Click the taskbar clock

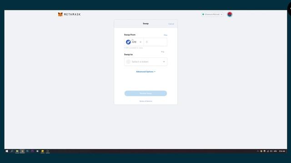point(282,151)
